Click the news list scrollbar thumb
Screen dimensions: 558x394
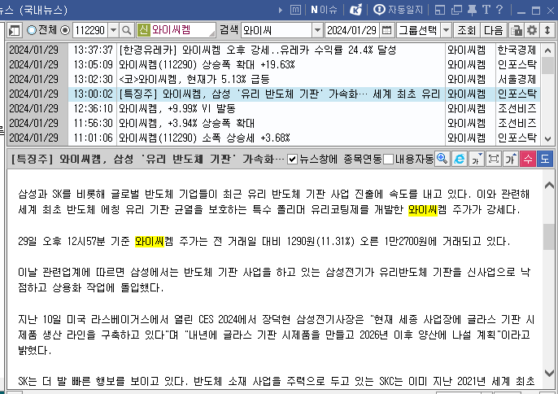(x=547, y=65)
